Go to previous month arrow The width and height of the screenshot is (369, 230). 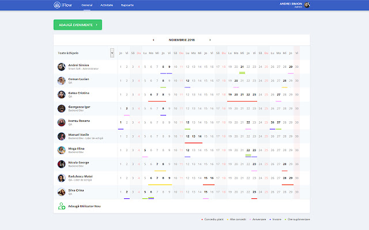coord(153,40)
